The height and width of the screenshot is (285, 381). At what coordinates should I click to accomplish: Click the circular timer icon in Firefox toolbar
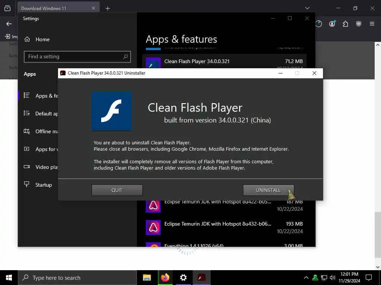[318, 24]
